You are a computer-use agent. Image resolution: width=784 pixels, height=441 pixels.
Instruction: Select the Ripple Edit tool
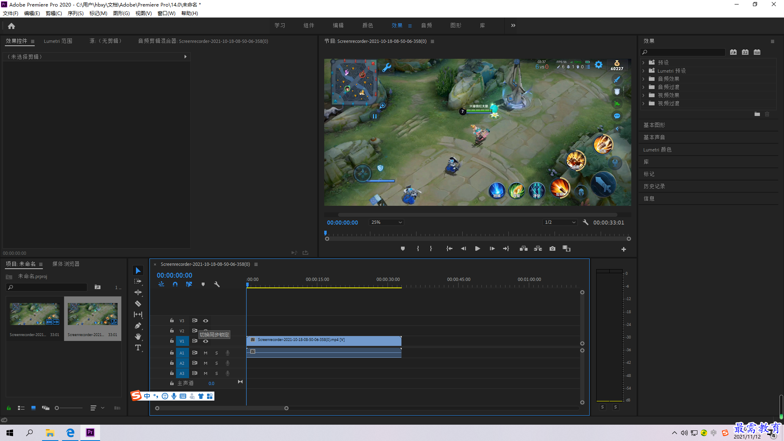pos(138,292)
